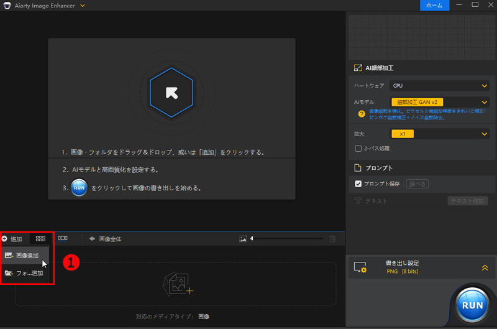This screenshot has height=329, width=497.
Task: Click the small RUN icon in step 3
Action: tap(79, 187)
